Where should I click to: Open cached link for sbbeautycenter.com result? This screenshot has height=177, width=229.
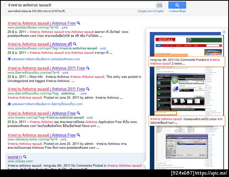pyautogui.click(x=63, y=139)
